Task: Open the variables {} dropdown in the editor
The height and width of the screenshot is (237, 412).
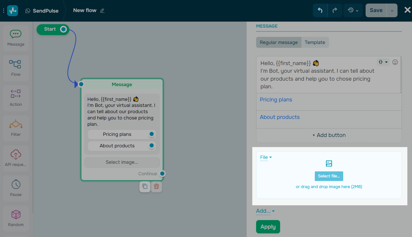Action: [383, 62]
